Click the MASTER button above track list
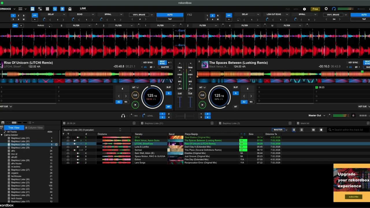 pyautogui.click(x=278, y=130)
